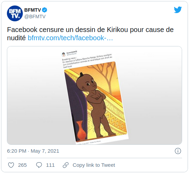The image size is (189, 174).
Task: Open the bfmtv.com/tech/facebook article link
Action: coord(70,38)
